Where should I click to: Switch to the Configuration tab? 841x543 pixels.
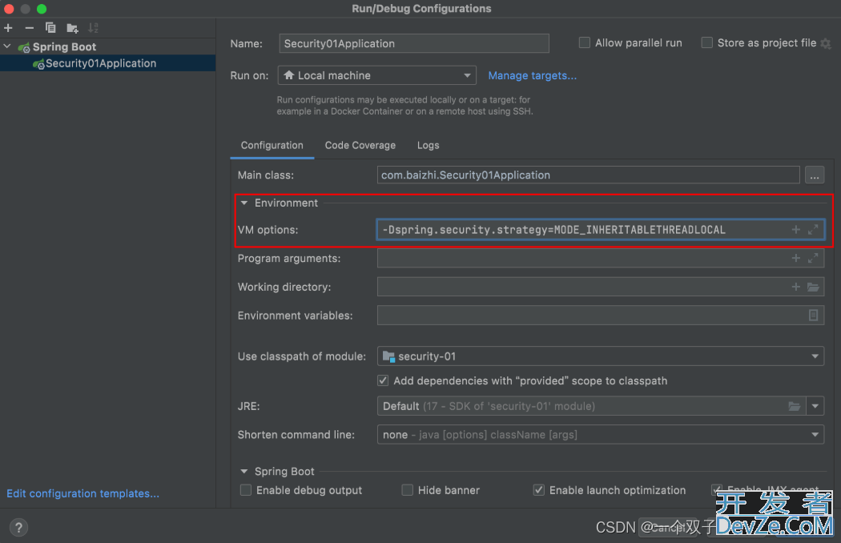[x=272, y=146]
